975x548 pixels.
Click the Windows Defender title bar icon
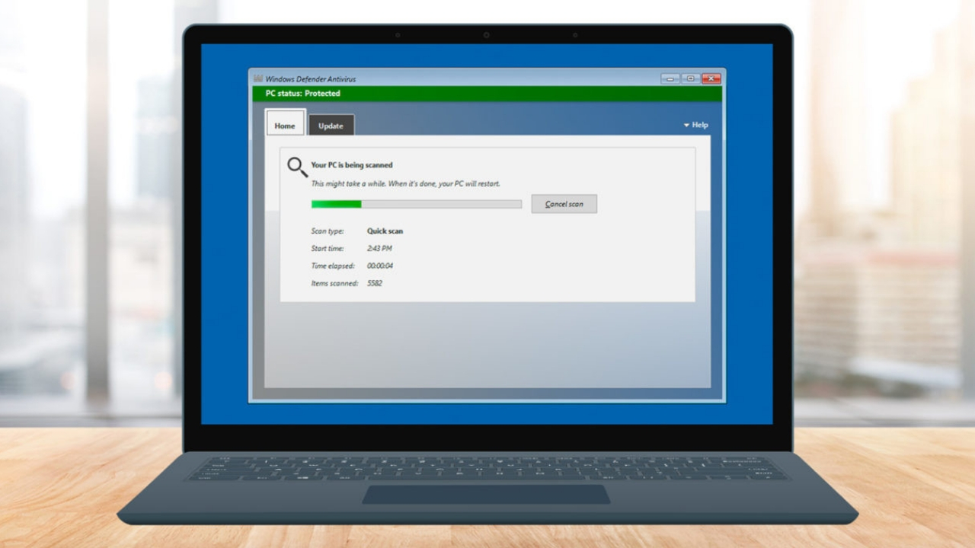259,78
